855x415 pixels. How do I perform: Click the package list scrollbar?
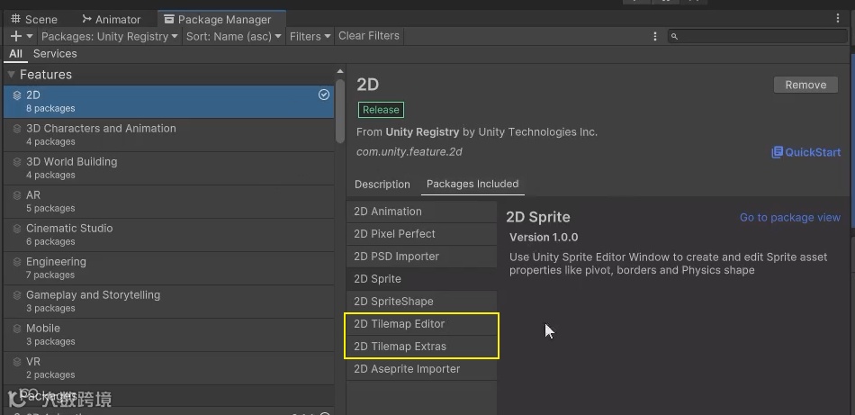click(340, 112)
